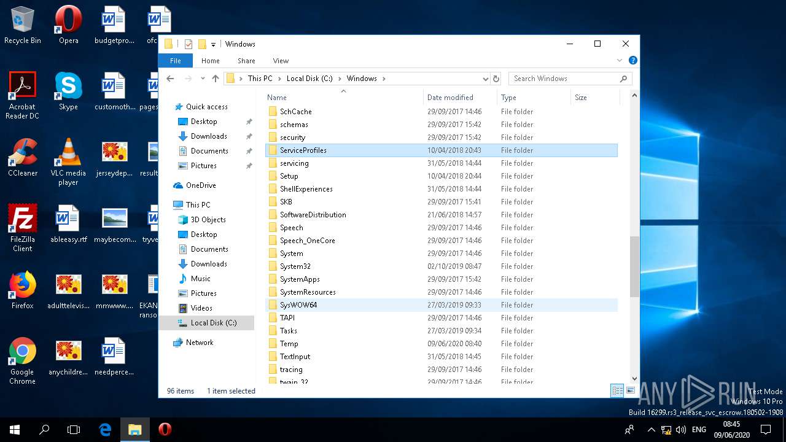This screenshot has height=442, width=786.
Task: Select Videos in navigation pane
Action: click(201, 308)
